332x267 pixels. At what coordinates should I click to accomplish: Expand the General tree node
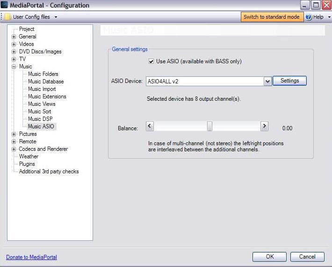pos(14,37)
